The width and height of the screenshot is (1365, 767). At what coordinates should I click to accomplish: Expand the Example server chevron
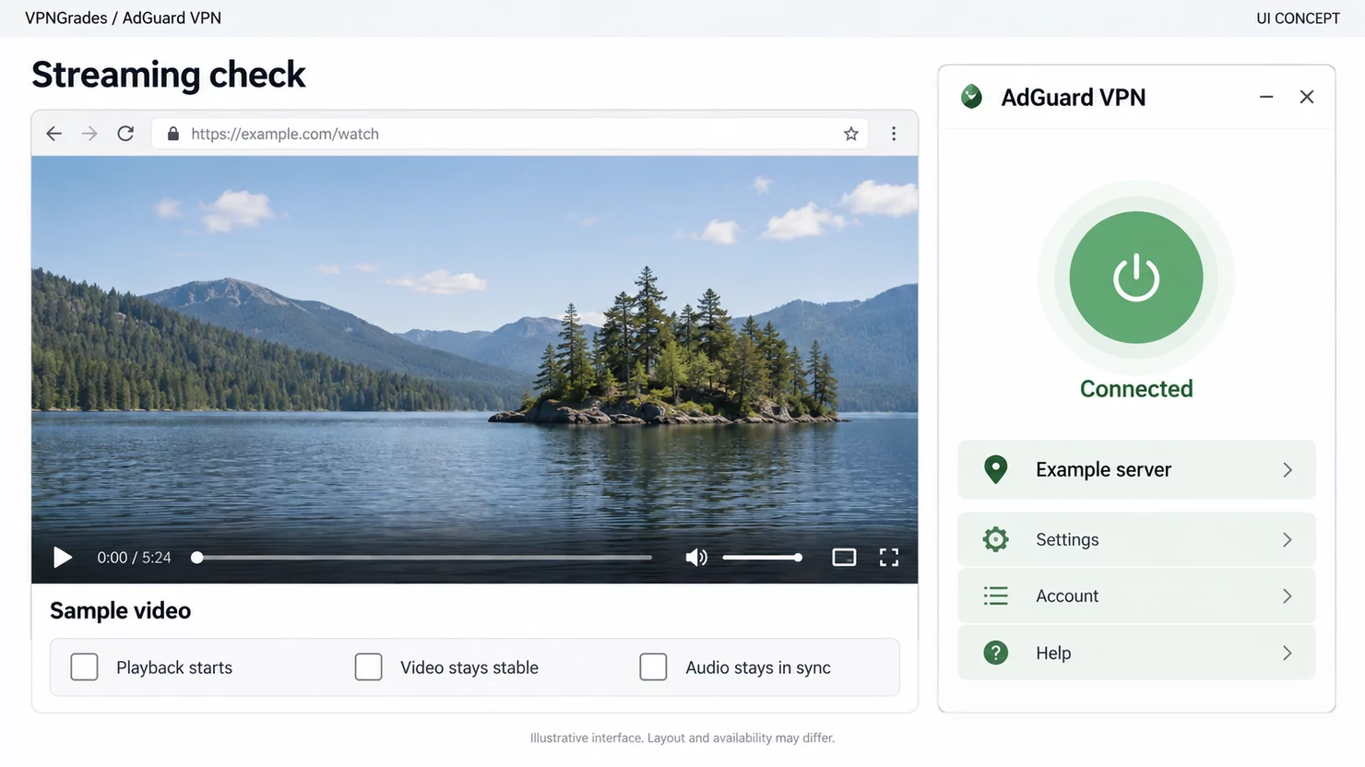tap(1288, 470)
